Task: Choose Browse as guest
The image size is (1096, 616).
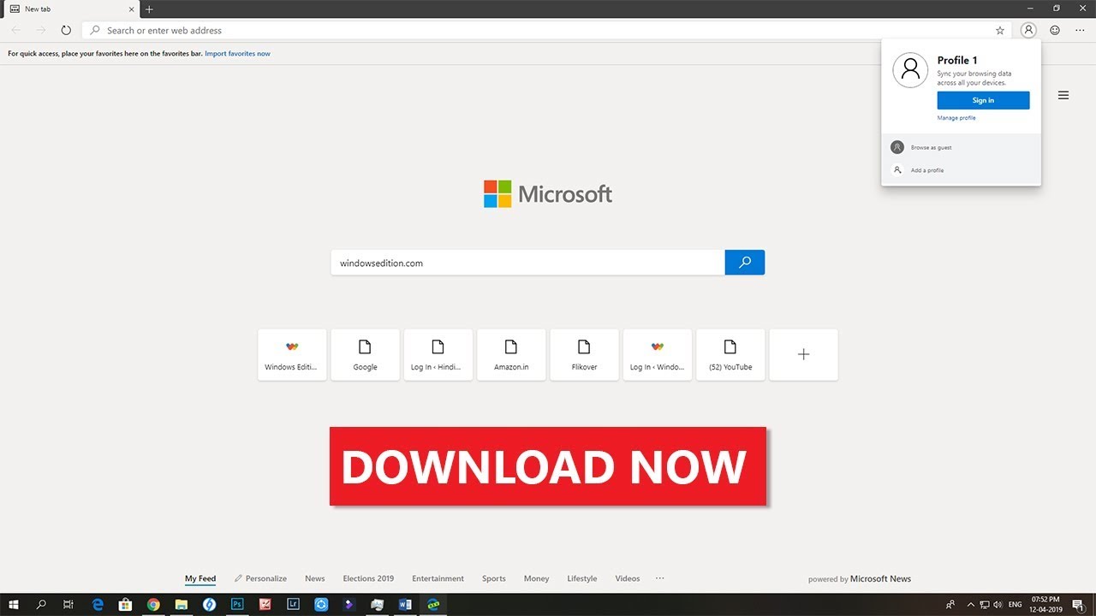Action: click(x=961, y=147)
